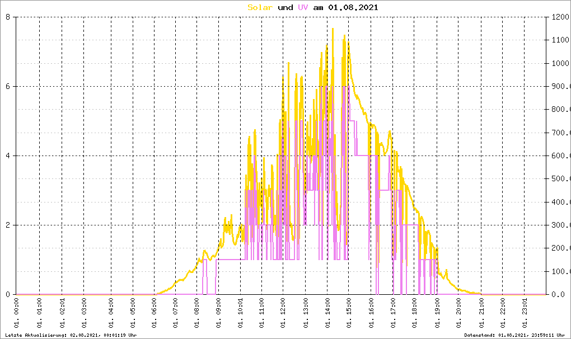This screenshot has height=339, width=571.
Task: Click the word 'und' in the chart title
Action: [285, 7]
